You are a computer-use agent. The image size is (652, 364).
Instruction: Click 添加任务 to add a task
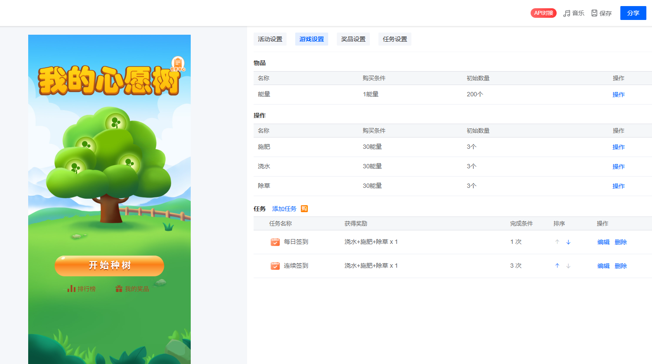pyautogui.click(x=284, y=209)
